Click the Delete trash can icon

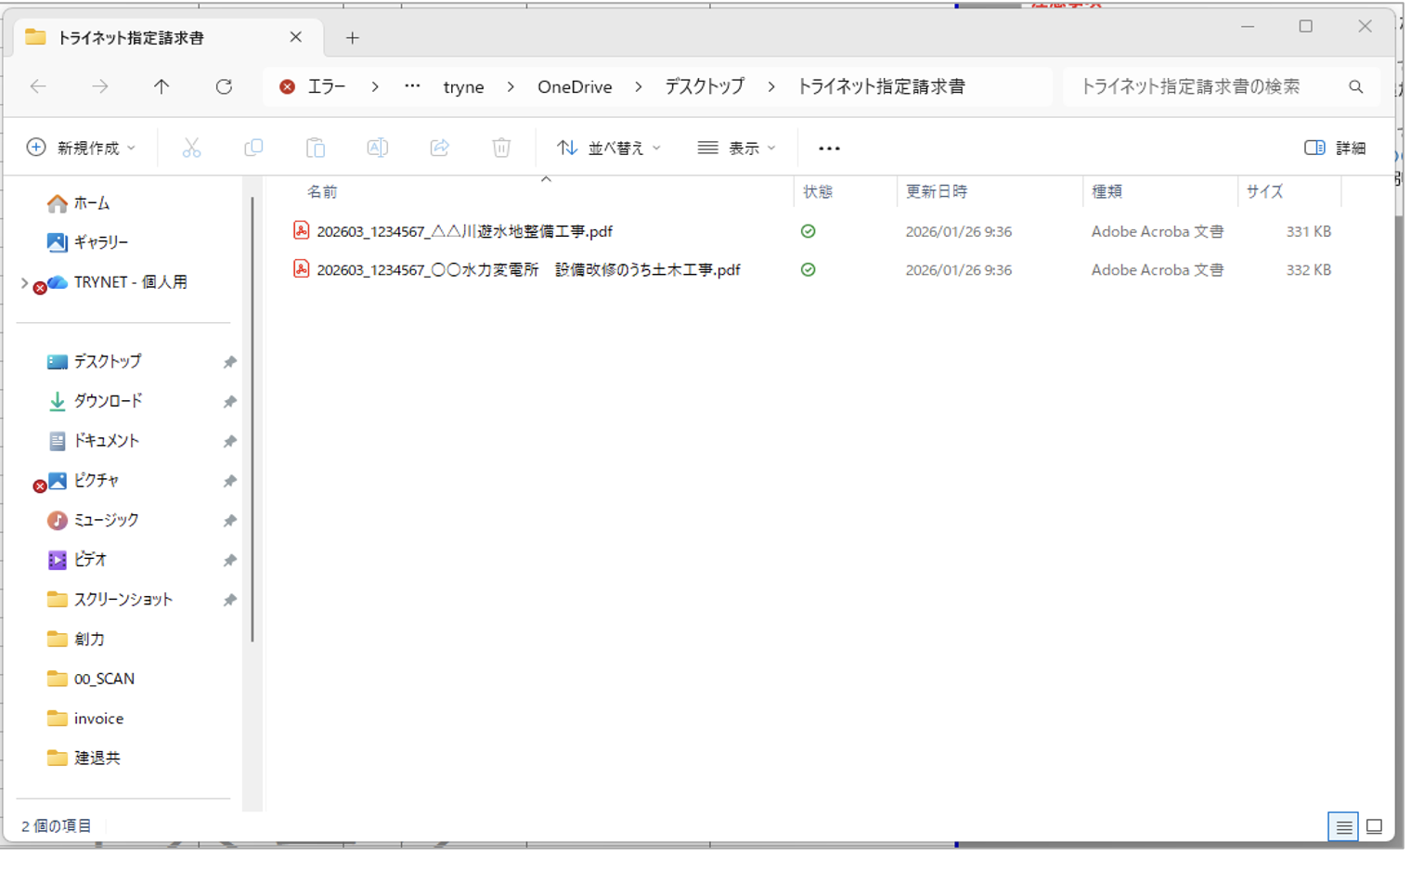tap(501, 148)
